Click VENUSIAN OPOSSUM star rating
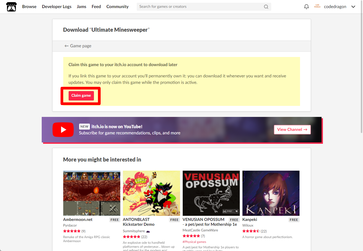The width and height of the screenshot is (363, 251). point(191,236)
